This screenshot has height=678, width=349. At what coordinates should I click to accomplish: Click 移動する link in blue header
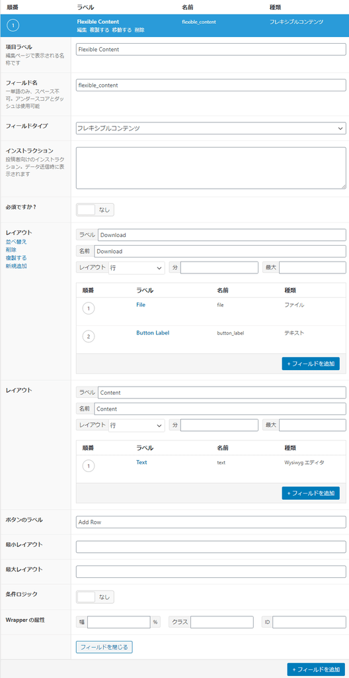click(122, 30)
